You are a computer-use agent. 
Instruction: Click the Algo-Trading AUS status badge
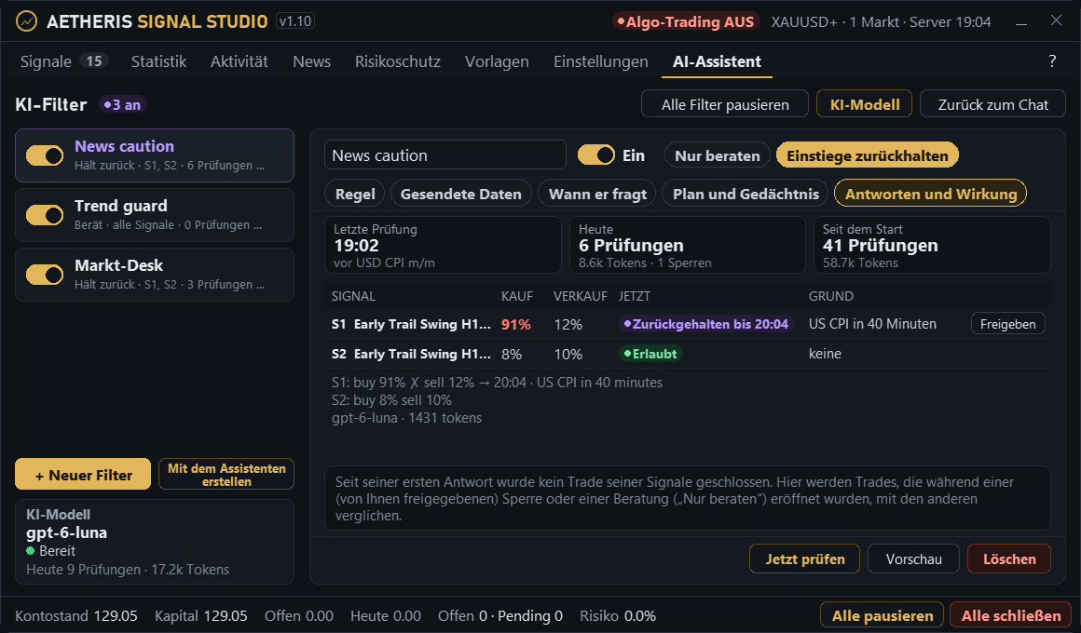coord(686,22)
